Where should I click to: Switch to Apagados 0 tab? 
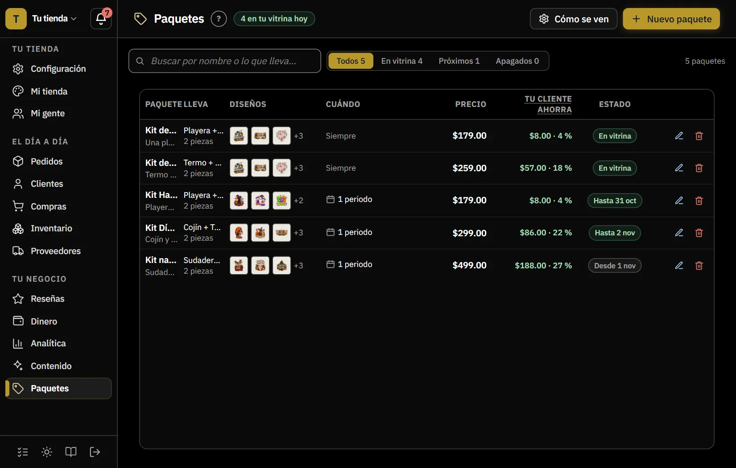click(x=517, y=61)
